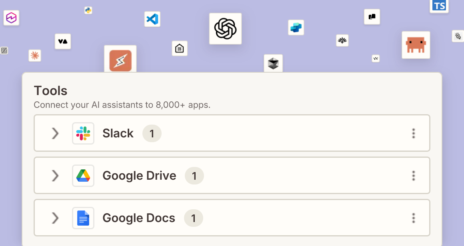Expand the Google Docs row chevron
Image resolution: width=464 pixels, height=246 pixels.
(x=55, y=218)
